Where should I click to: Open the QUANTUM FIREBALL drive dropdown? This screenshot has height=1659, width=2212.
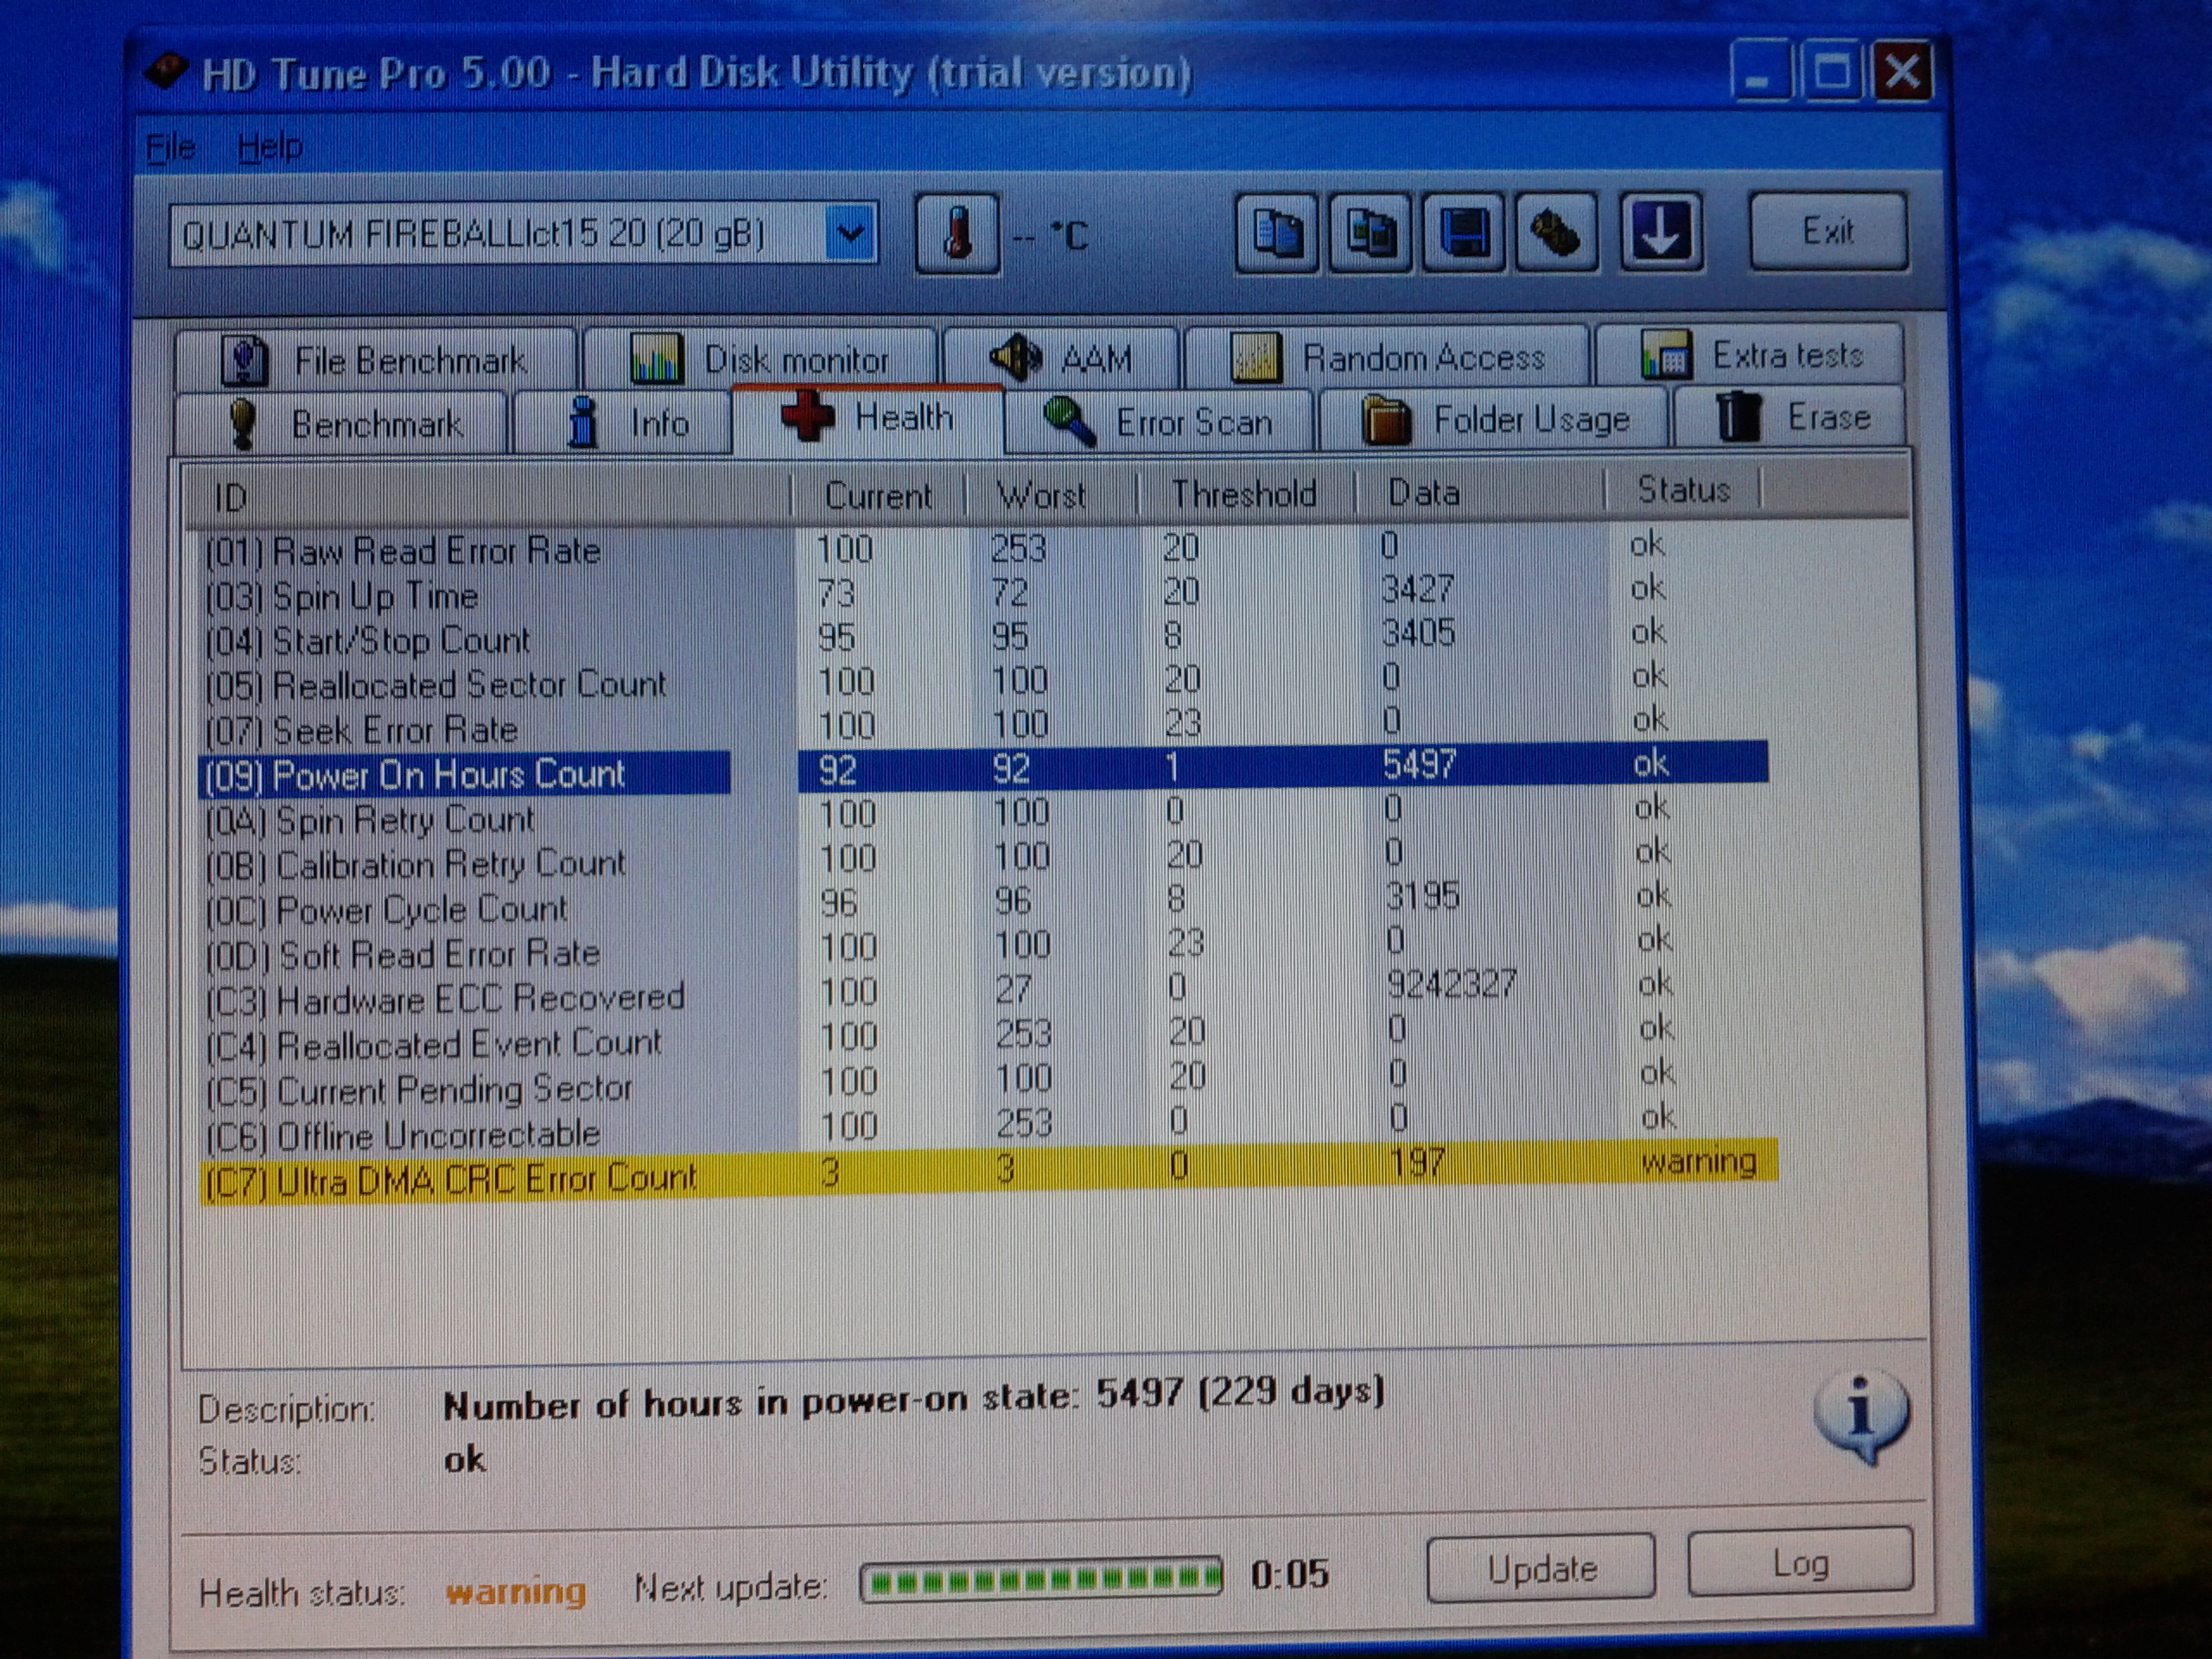[850, 235]
